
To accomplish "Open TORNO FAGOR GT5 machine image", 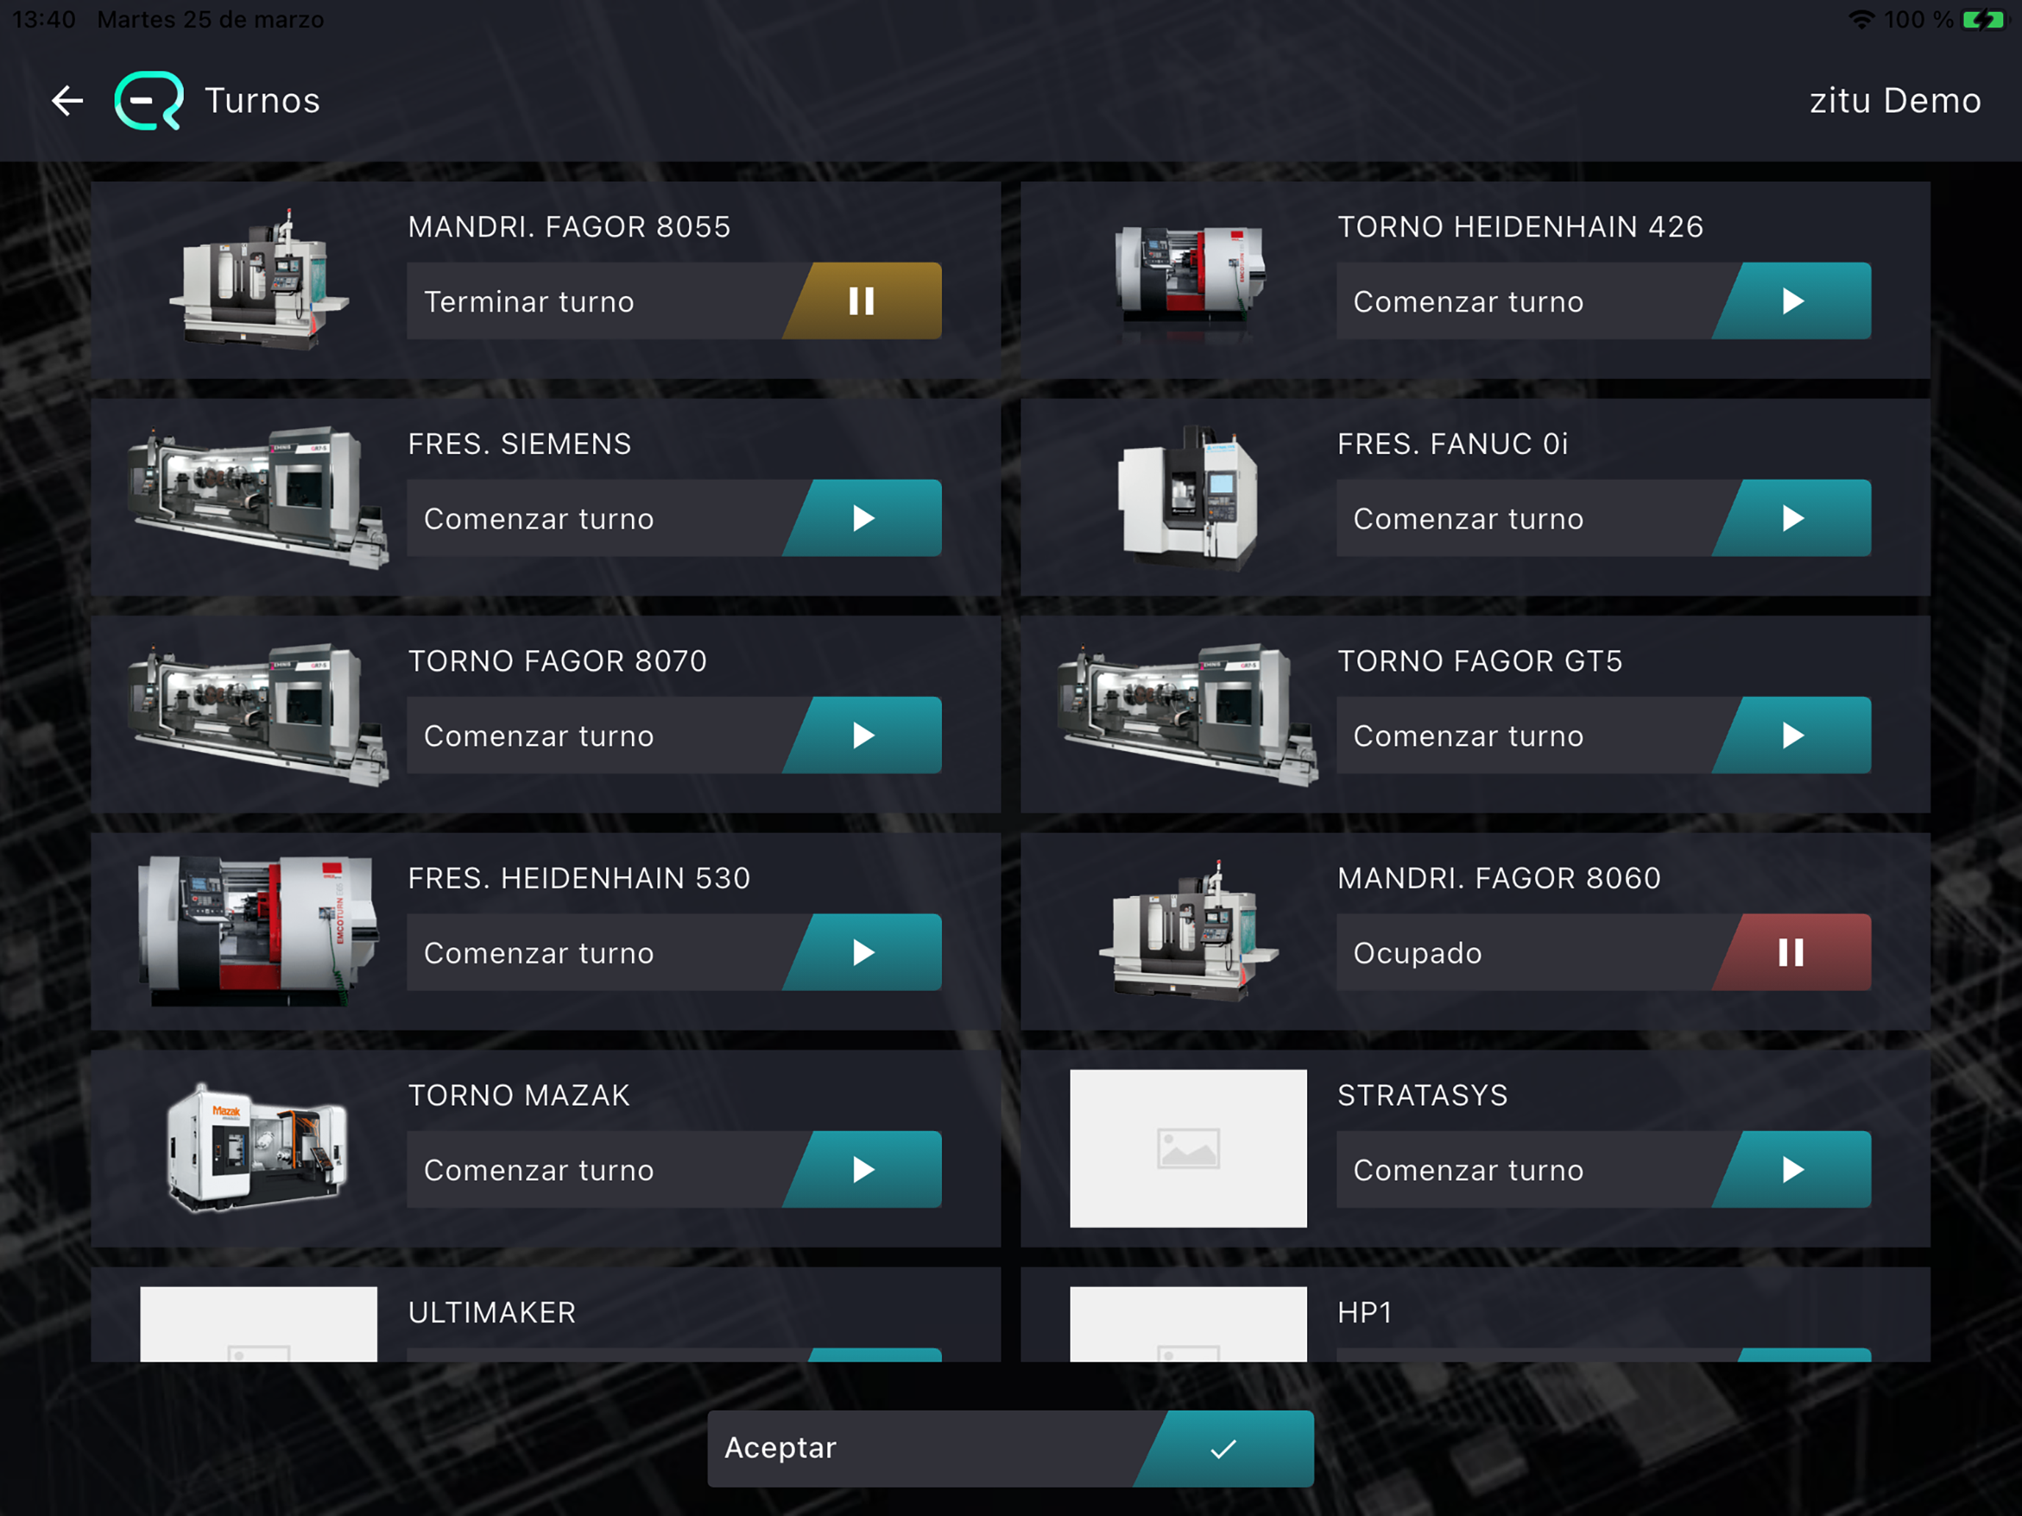I will click(1188, 714).
